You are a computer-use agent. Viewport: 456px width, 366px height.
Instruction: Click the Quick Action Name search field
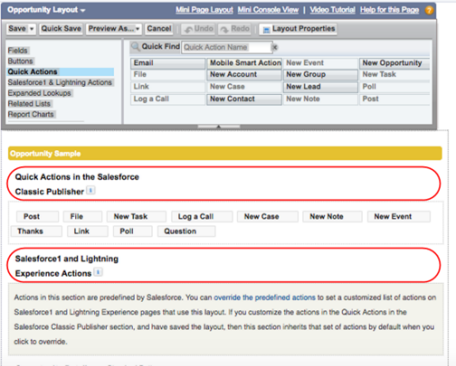tap(227, 47)
